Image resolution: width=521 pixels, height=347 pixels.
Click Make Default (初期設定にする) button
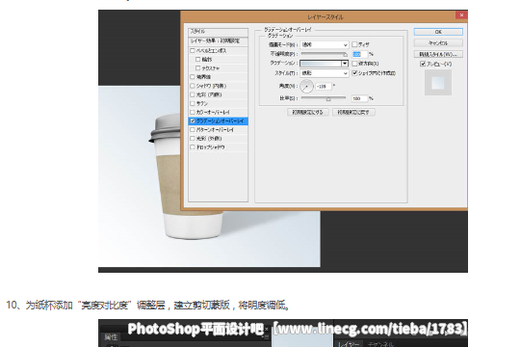[307, 113]
